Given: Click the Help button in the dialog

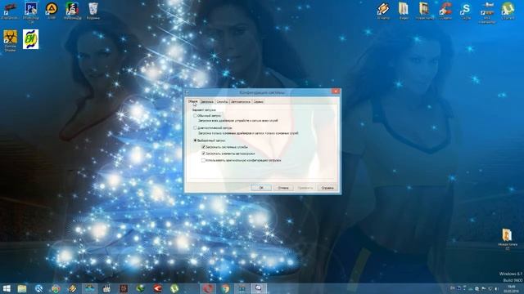Looking at the screenshot, I should 327,188.
